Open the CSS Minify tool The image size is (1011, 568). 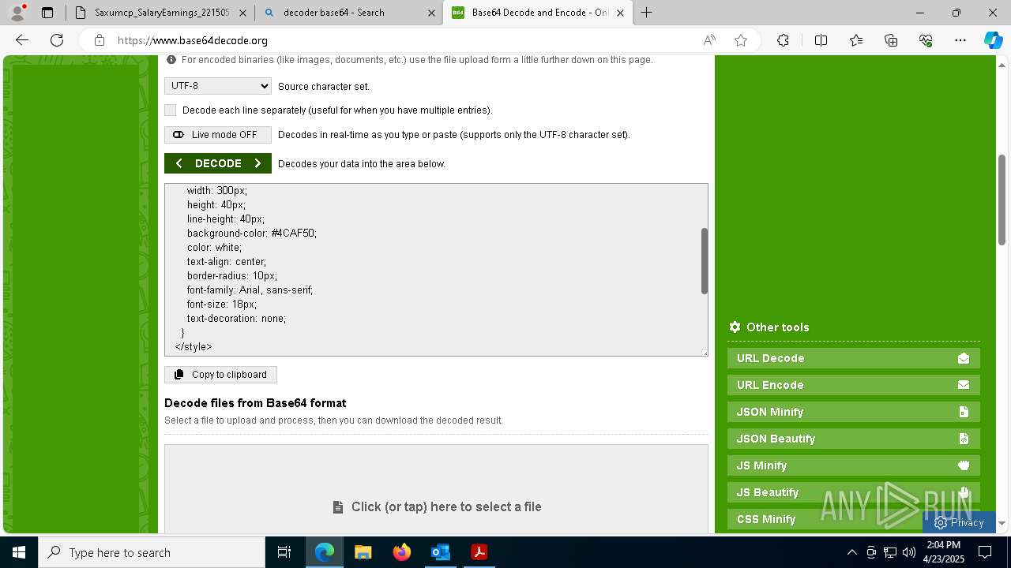tap(854, 519)
